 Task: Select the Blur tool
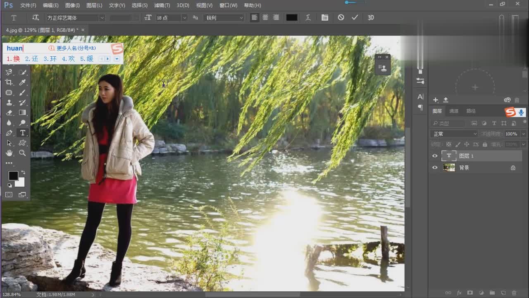pos(9,123)
